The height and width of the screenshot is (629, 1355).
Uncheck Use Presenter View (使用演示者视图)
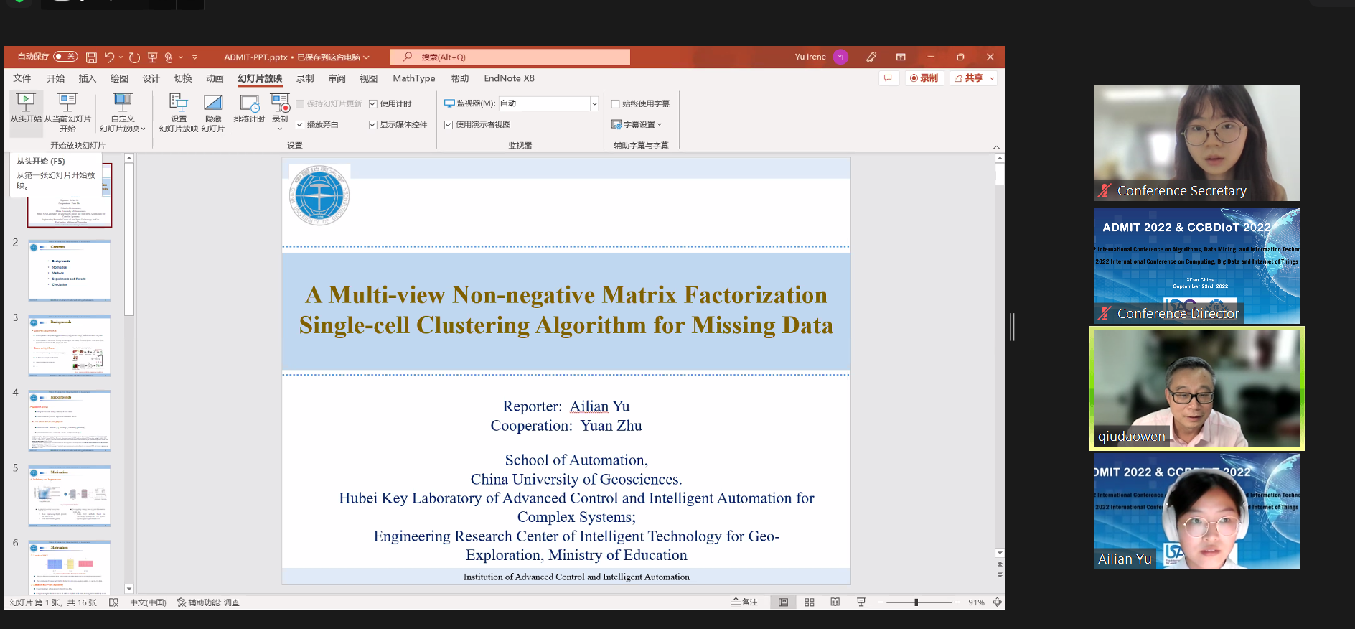click(449, 125)
